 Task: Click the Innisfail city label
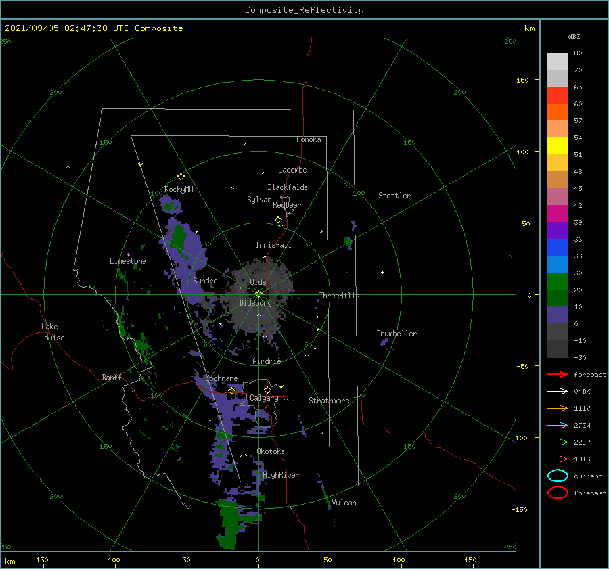(273, 245)
